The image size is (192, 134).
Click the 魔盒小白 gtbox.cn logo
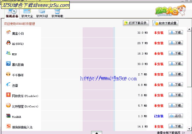tap(170, 11)
